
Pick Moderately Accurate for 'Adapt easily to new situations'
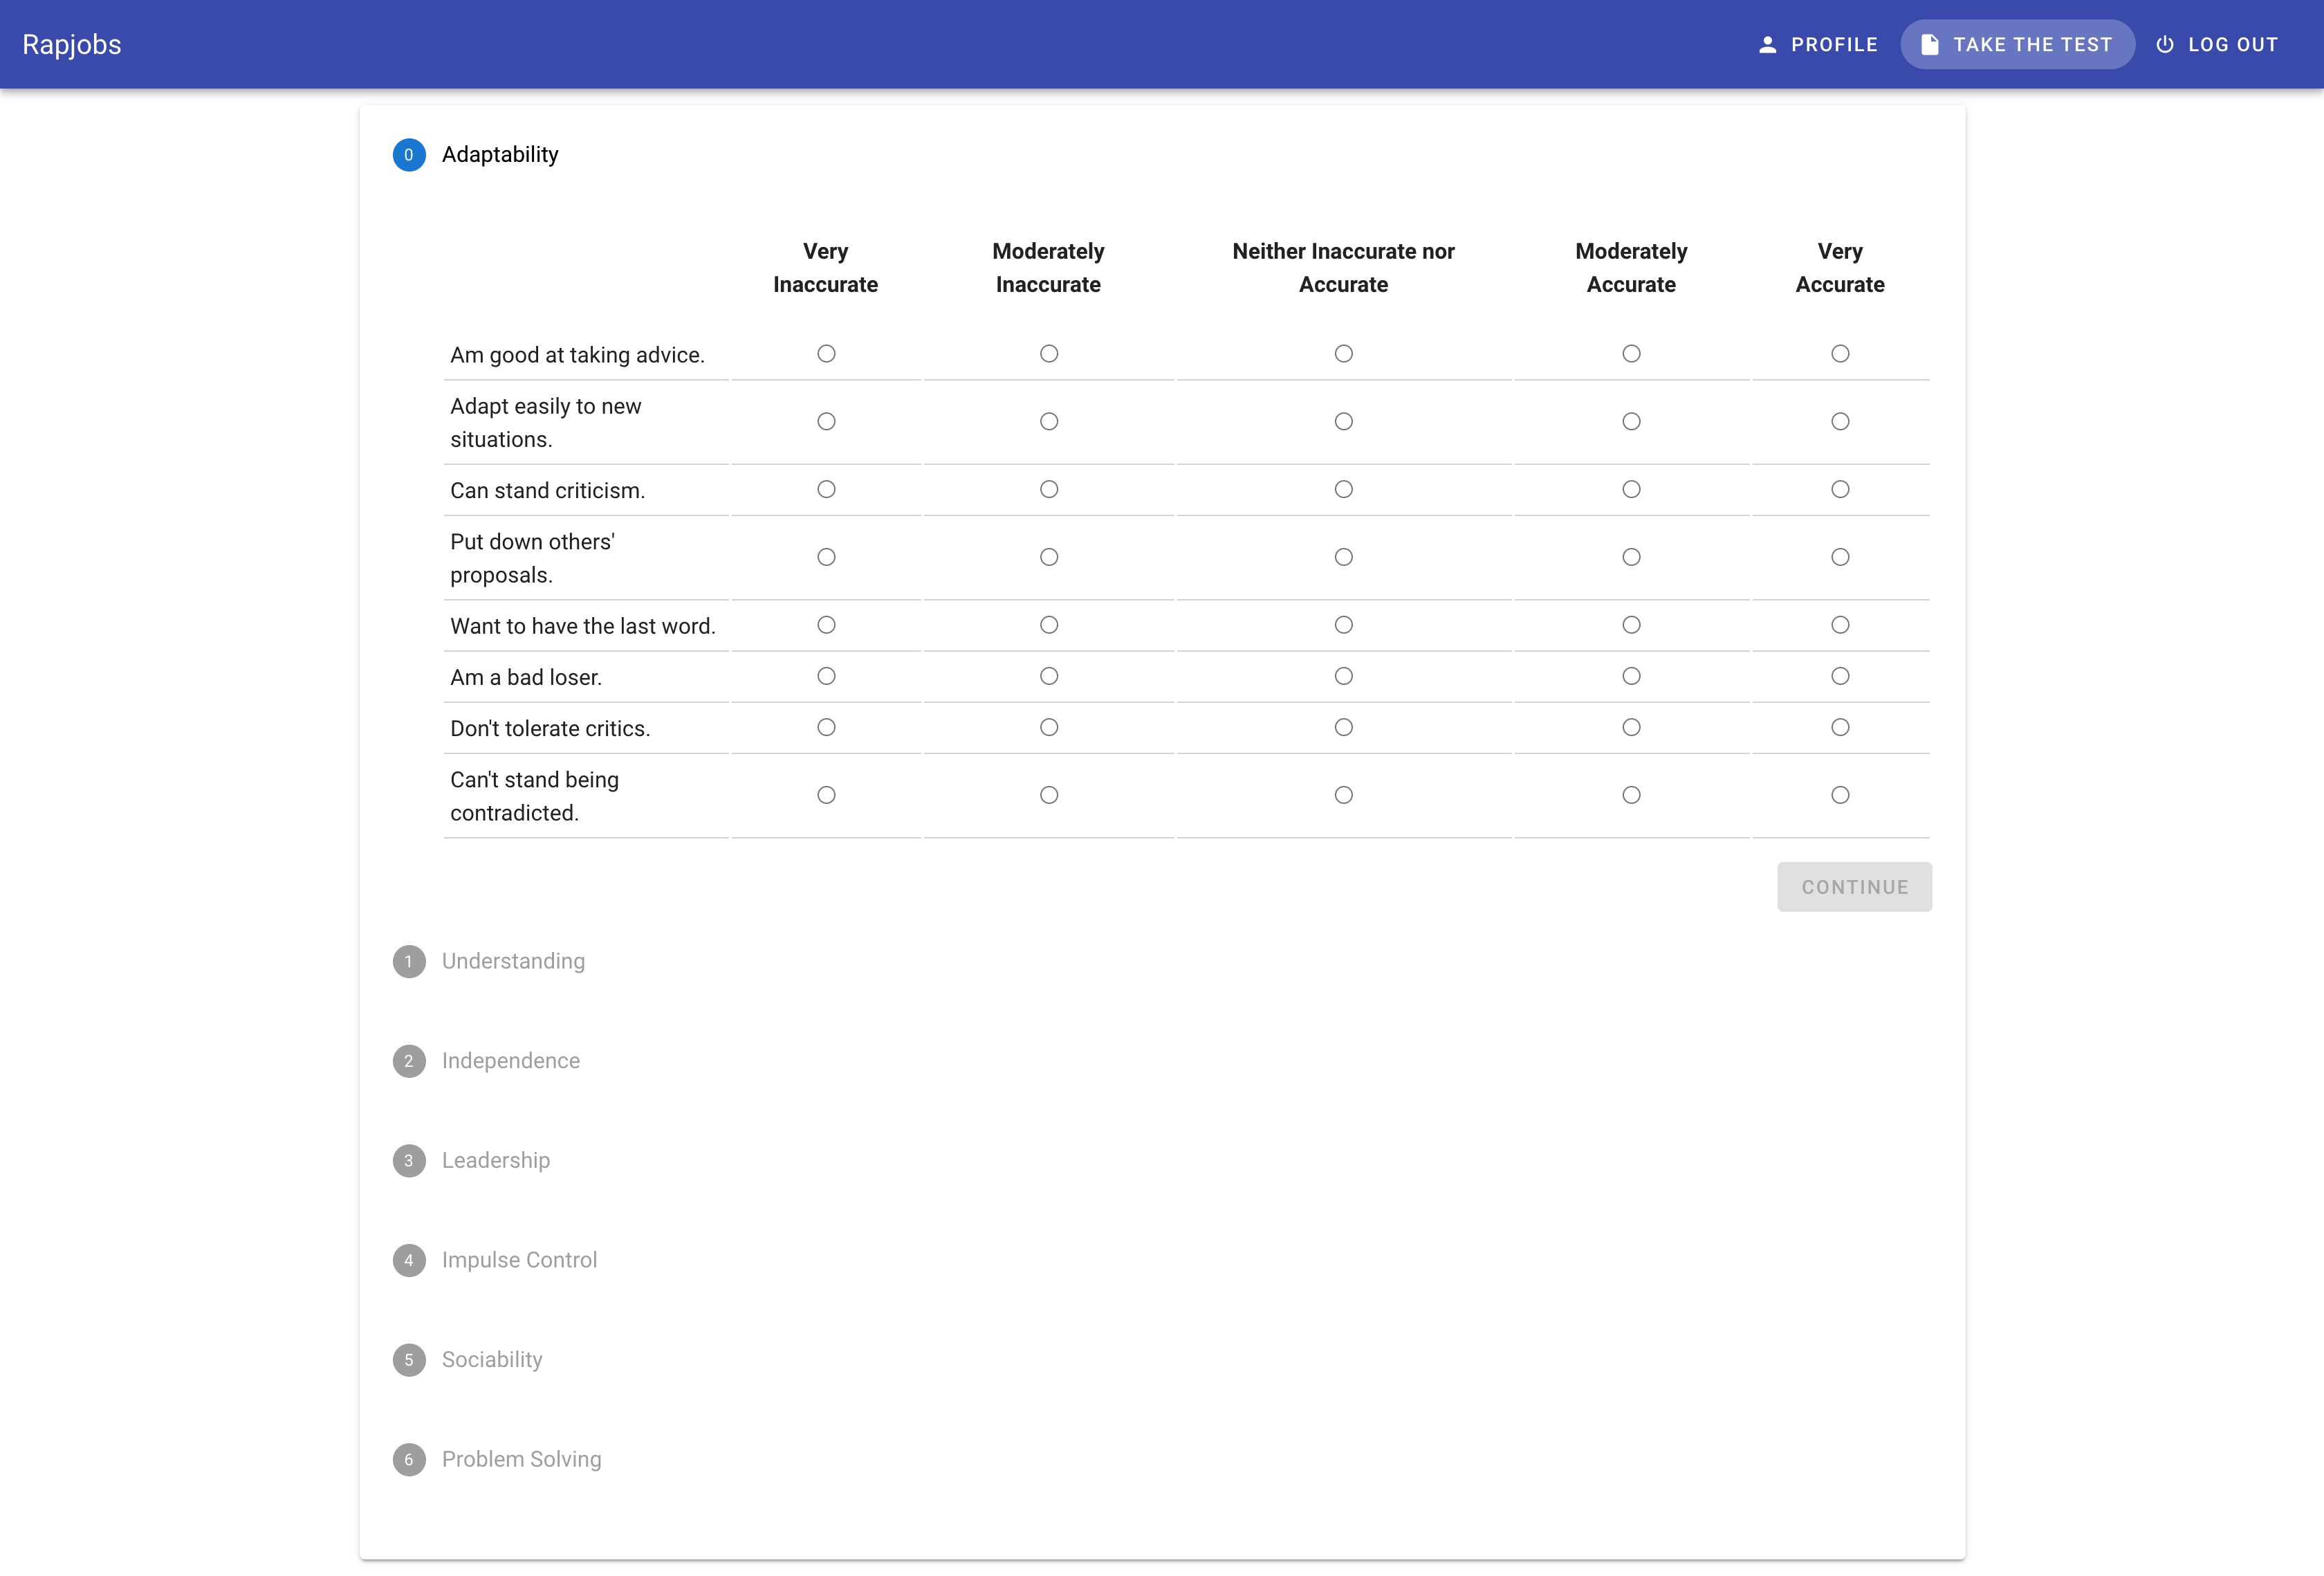(x=1631, y=422)
